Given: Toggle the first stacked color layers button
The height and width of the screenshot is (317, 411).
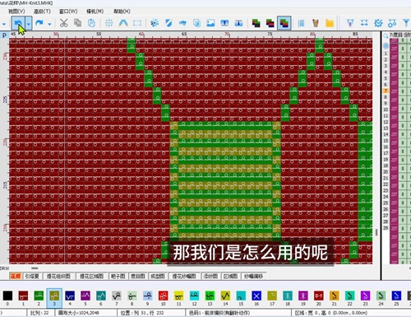Looking at the screenshot, I should click(x=256, y=23).
